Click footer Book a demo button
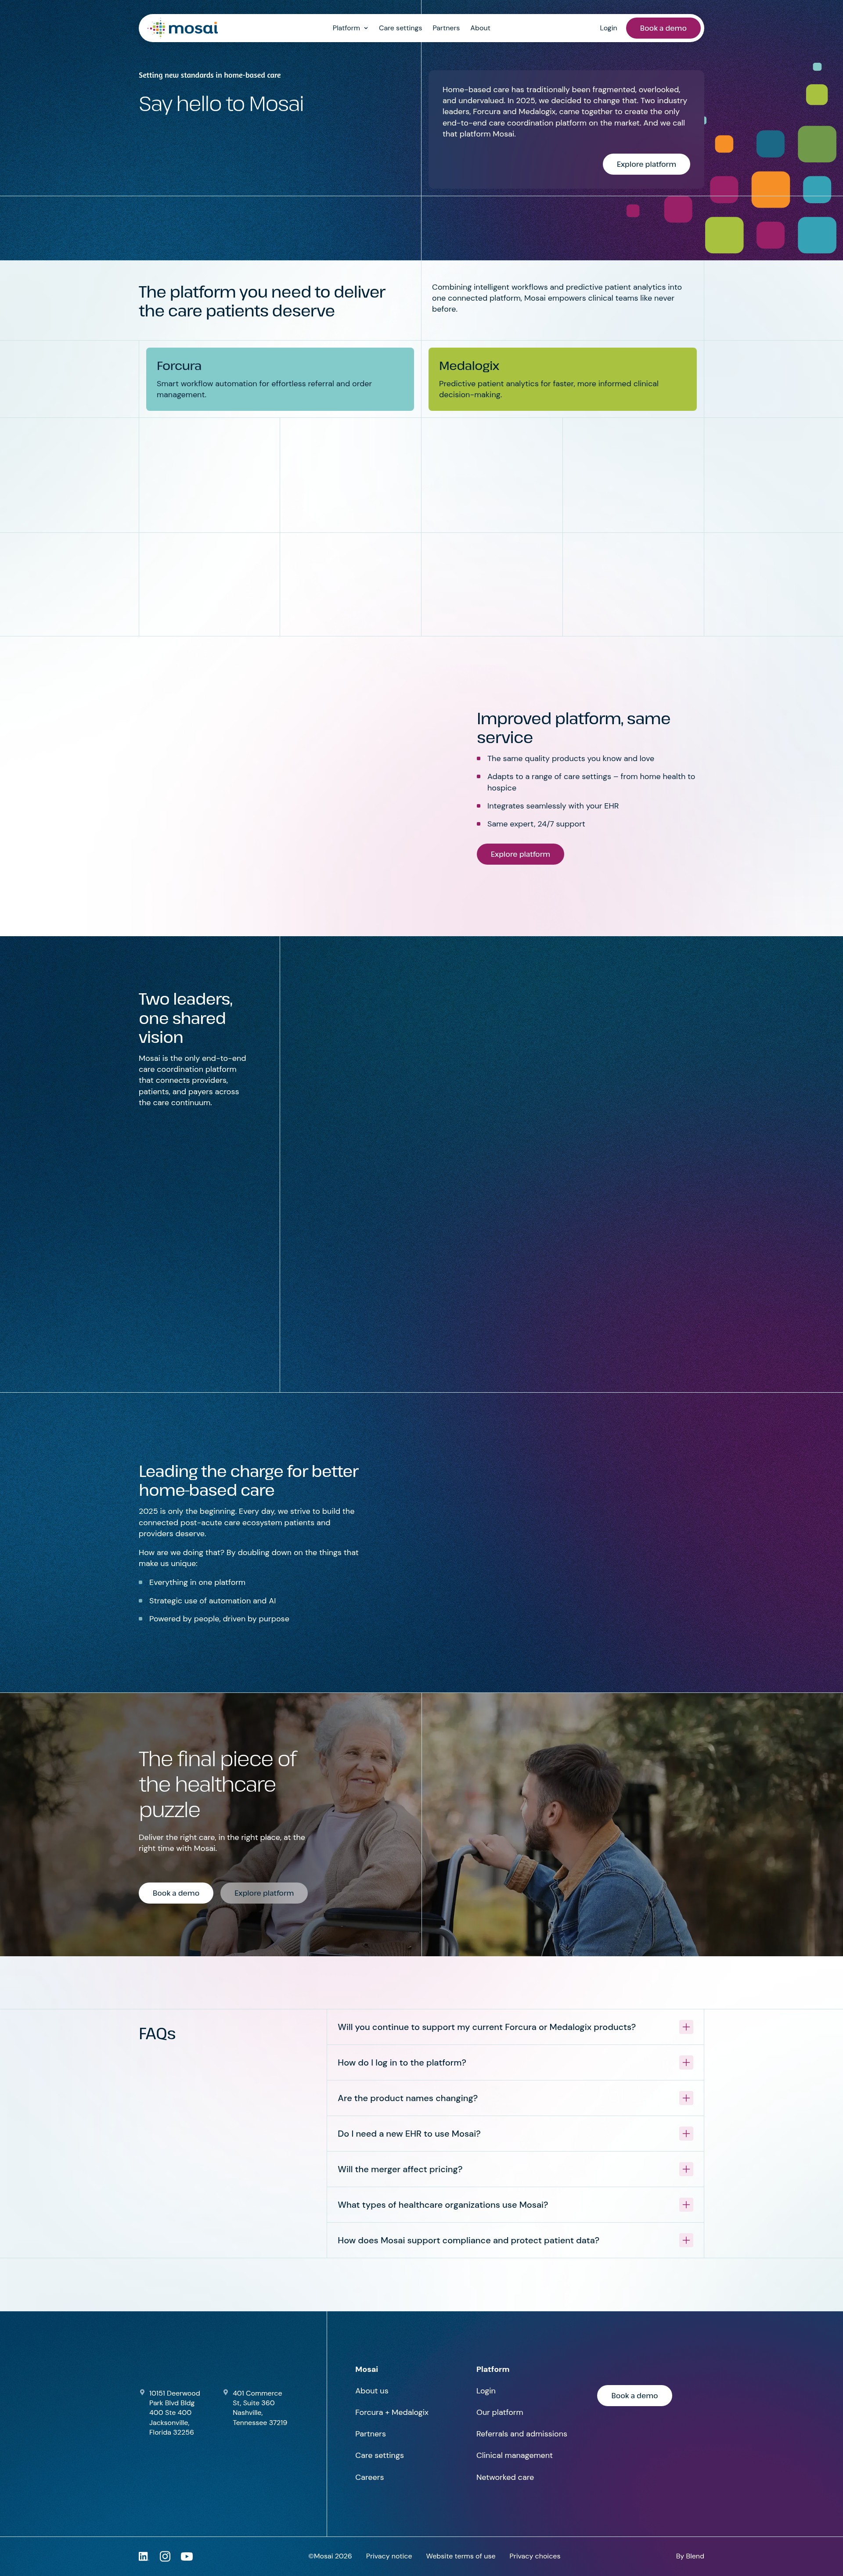Viewport: 843px width, 2576px height. (634, 2395)
